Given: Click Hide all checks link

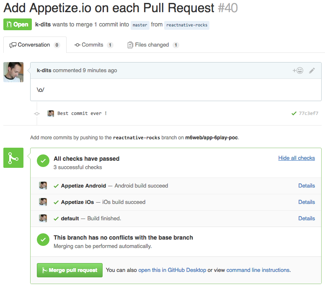Looking at the screenshot, I should click(297, 158).
